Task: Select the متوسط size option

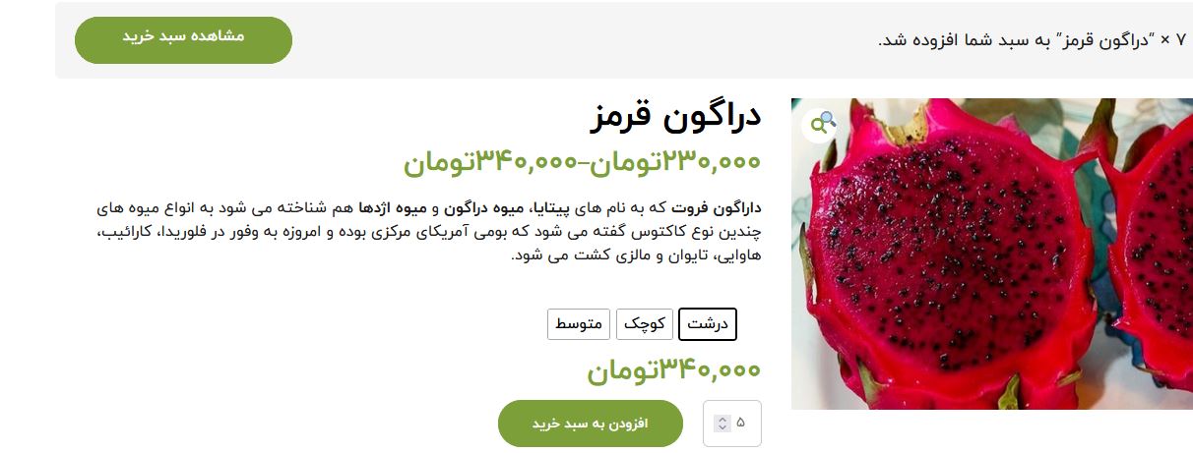Action: pos(579,324)
